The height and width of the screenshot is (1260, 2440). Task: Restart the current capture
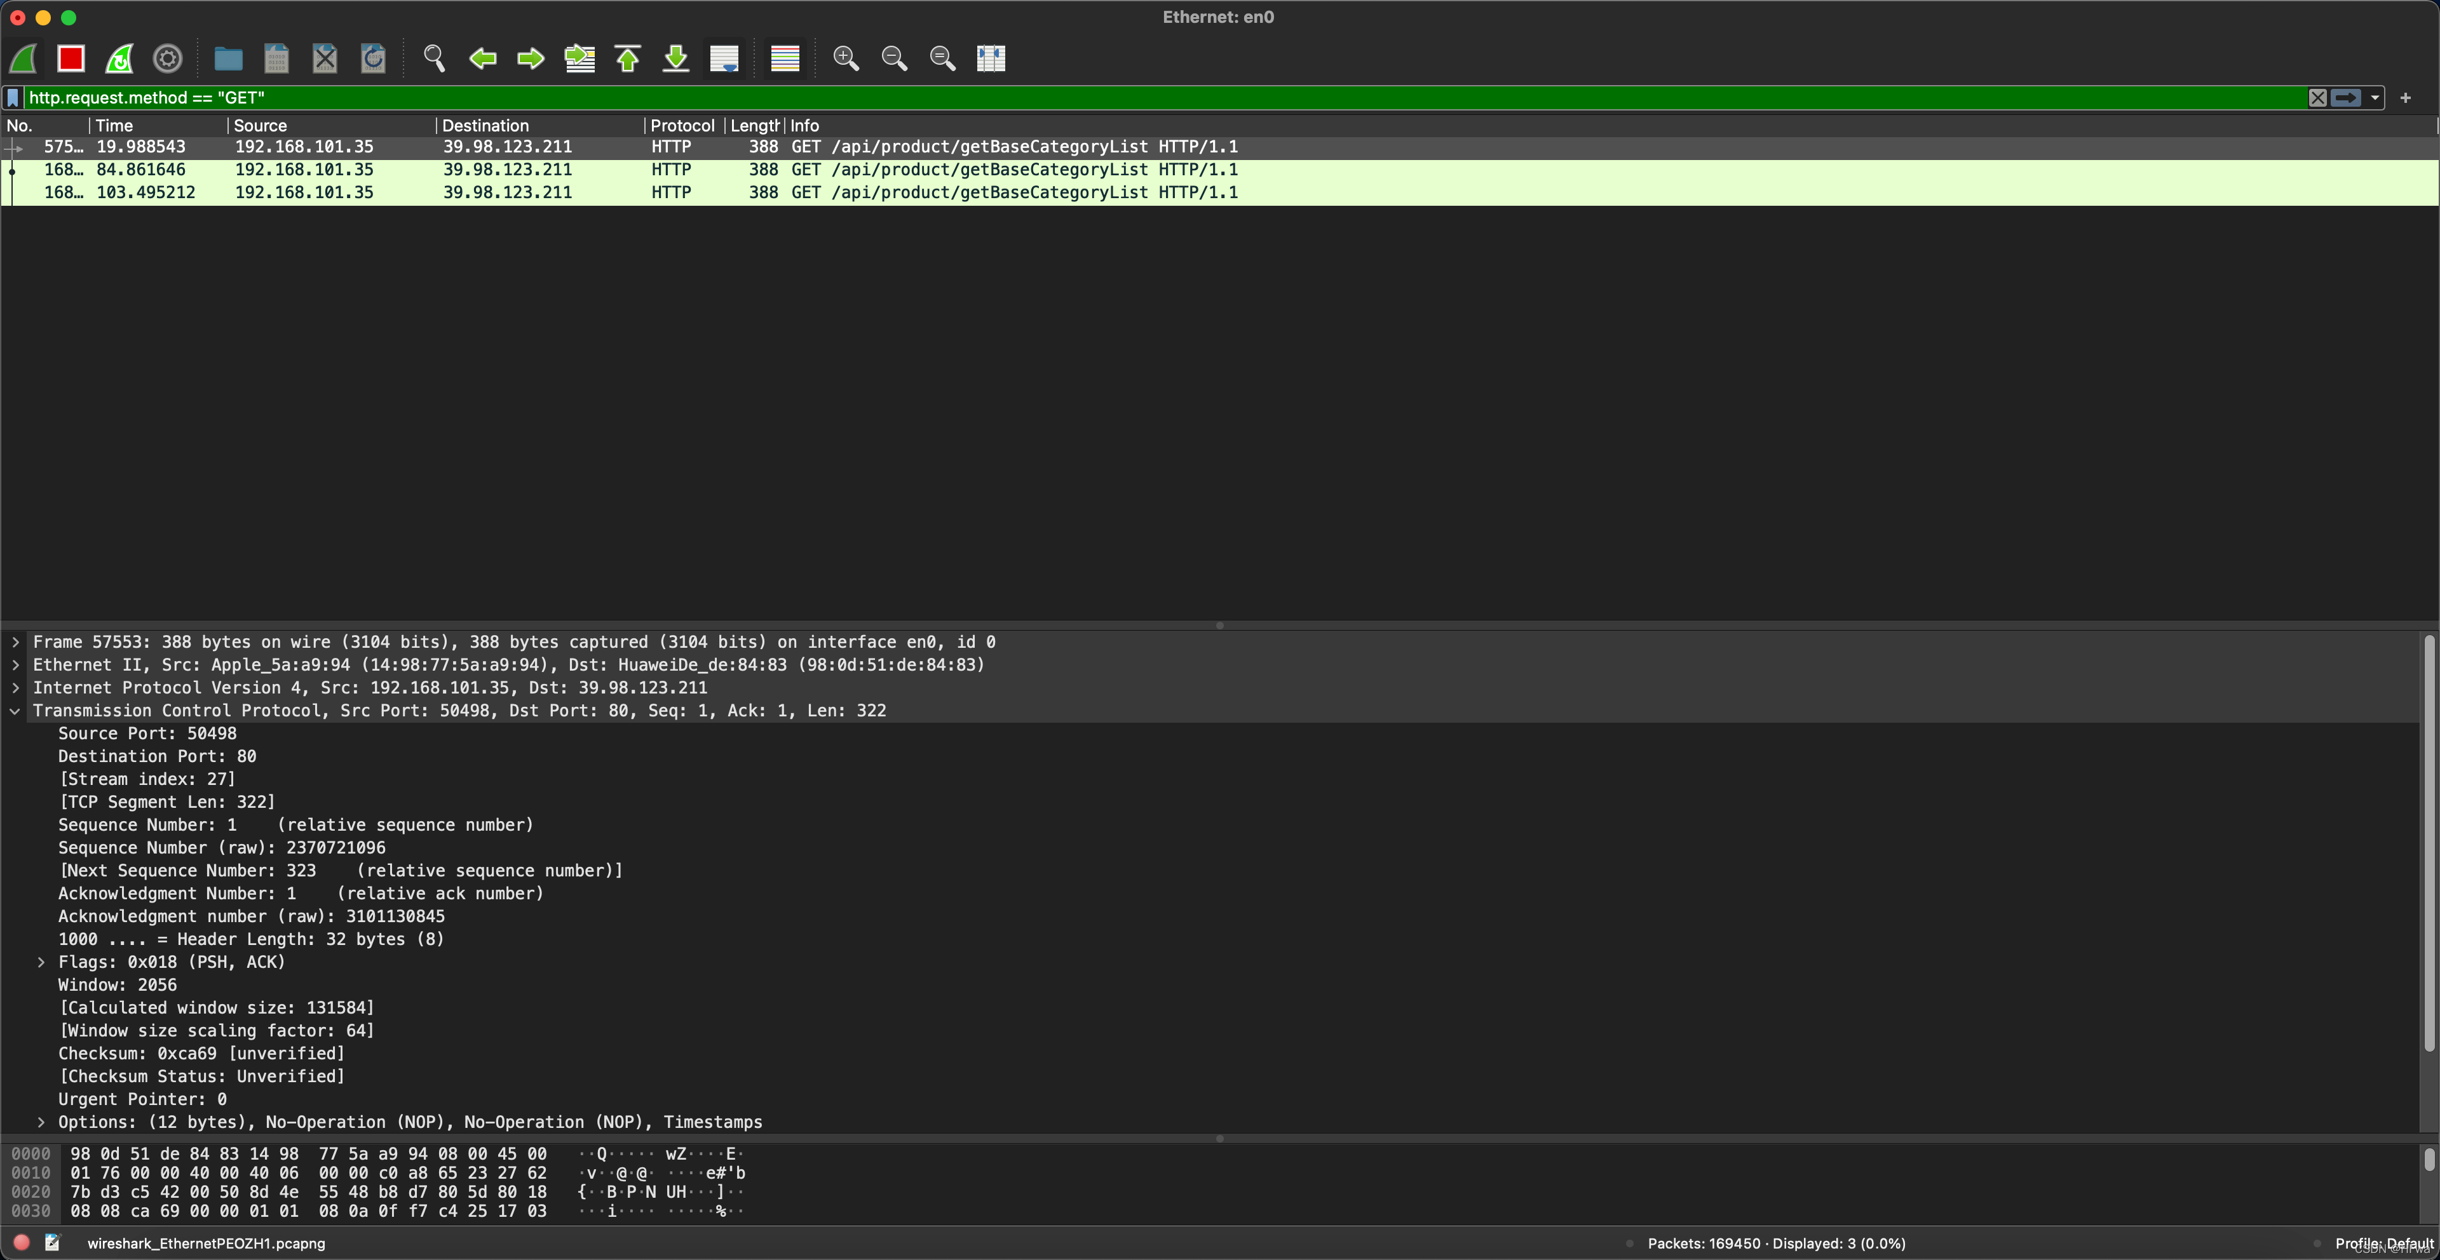tap(119, 58)
